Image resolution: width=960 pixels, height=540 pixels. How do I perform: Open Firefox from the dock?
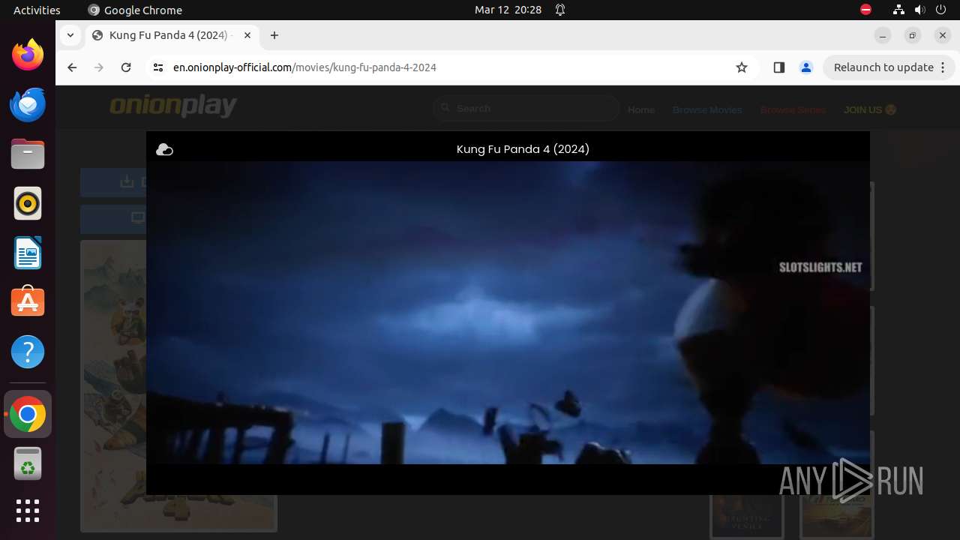28,55
